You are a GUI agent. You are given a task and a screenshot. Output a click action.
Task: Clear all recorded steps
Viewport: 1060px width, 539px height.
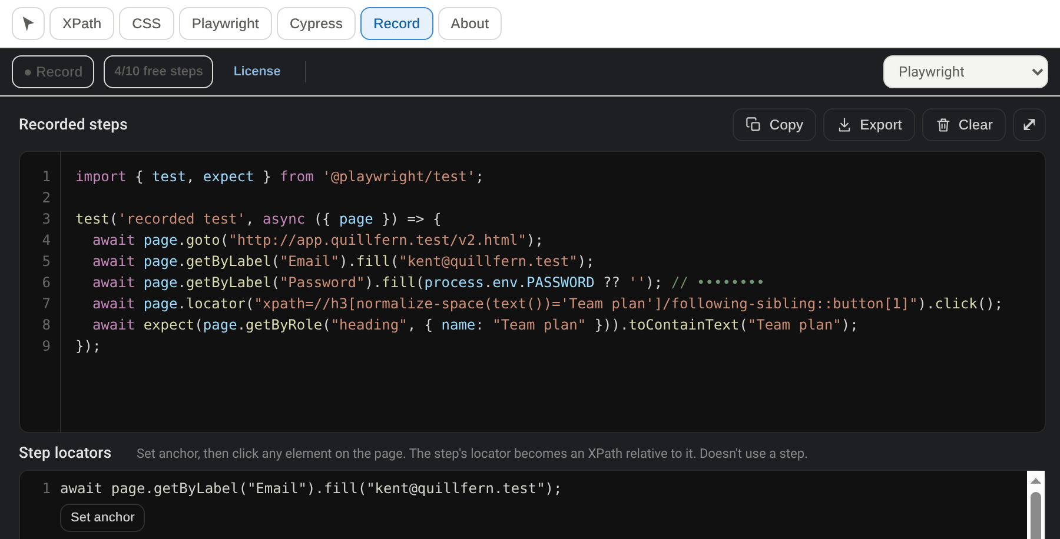[964, 125]
